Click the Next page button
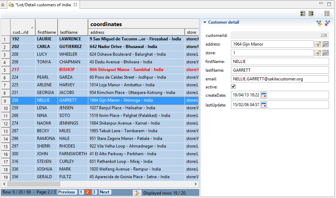 [105, 192]
